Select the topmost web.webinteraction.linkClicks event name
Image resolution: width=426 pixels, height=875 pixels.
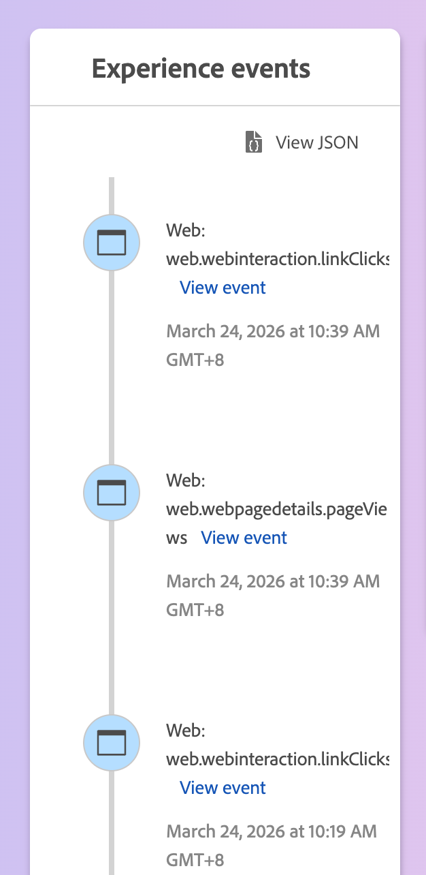(x=278, y=259)
